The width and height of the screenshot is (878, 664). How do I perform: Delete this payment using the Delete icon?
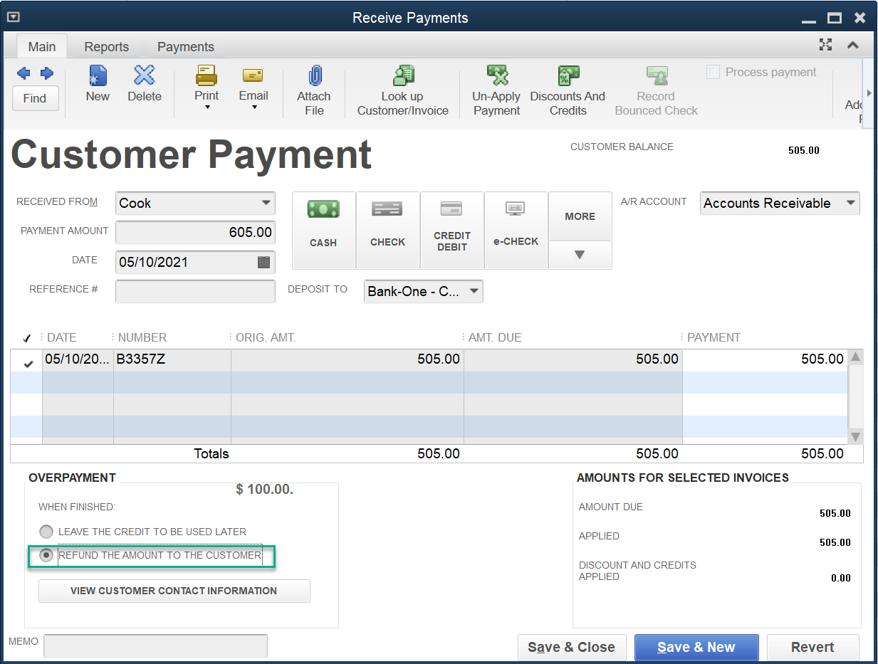pos(144,85)
